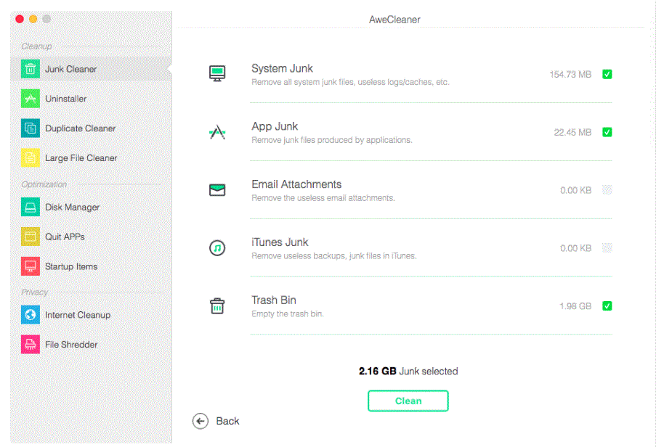Screen dimensions: 656x447
Task: Click the iTunes Junk music icon
Action: tap(217, 248)
